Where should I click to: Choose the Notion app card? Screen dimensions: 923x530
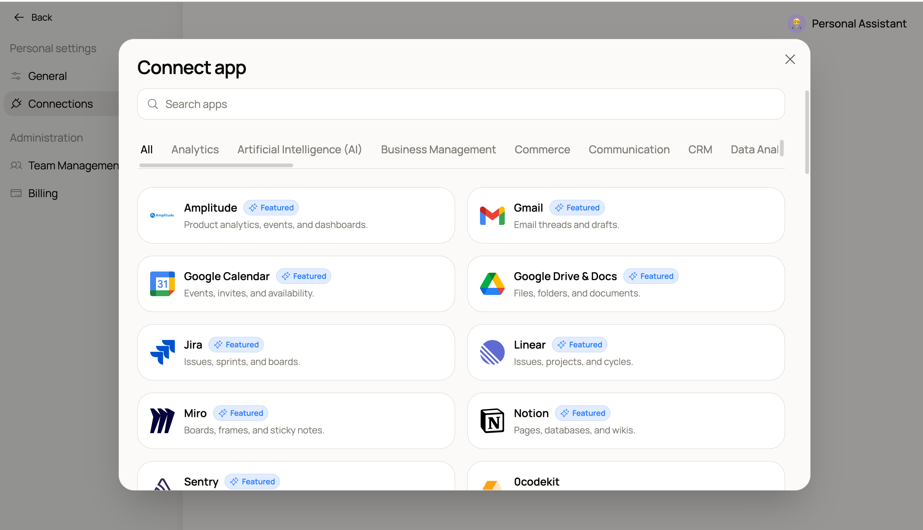point(626,420)
